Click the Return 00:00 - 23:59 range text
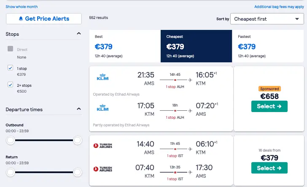Screen dimensions: 307x187 (x=17, y=163)
